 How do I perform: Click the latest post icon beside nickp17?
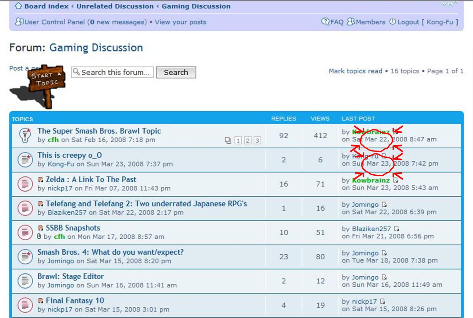pyautogui.click(x=382, y=301)
